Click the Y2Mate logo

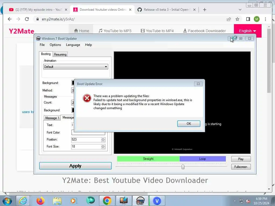[21, 31]
